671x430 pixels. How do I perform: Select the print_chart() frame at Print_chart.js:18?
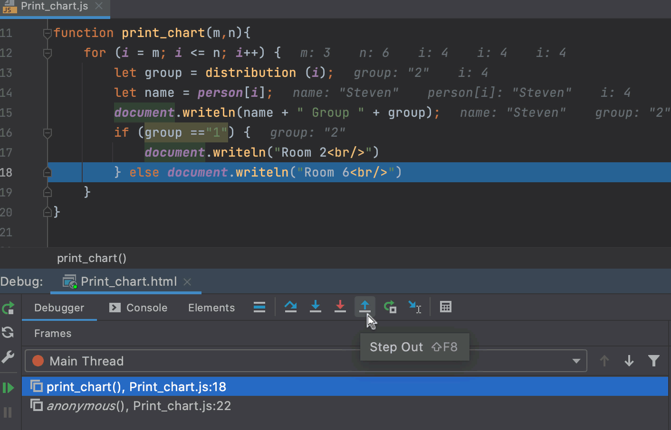click(x=345, y=387)
